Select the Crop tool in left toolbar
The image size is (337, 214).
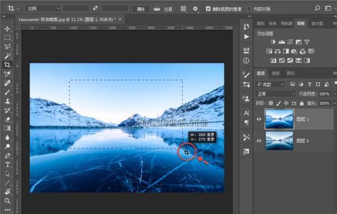(7, 65)
